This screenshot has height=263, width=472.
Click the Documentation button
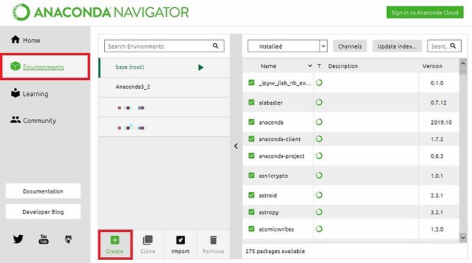[x=43, y=191]
